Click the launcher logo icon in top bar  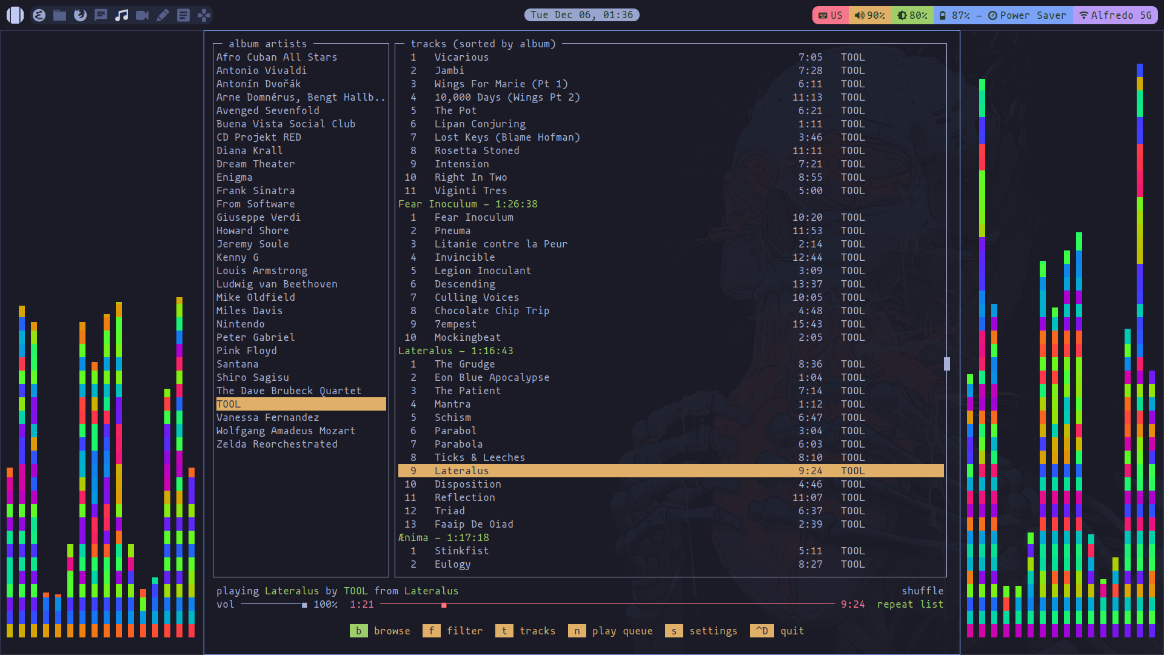(x=15, y=15)
